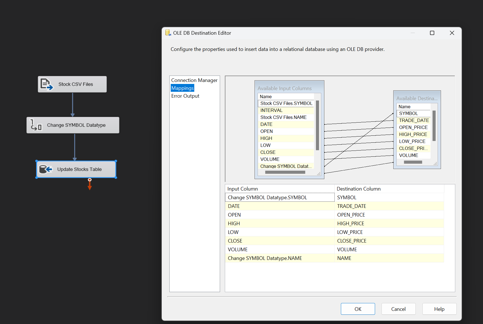The height and width of the screenshot is (324, 483).
Task: Open the TRADE_DATE destination column cell dropdown
Action: pyautogui.click(x=389, y=206)
